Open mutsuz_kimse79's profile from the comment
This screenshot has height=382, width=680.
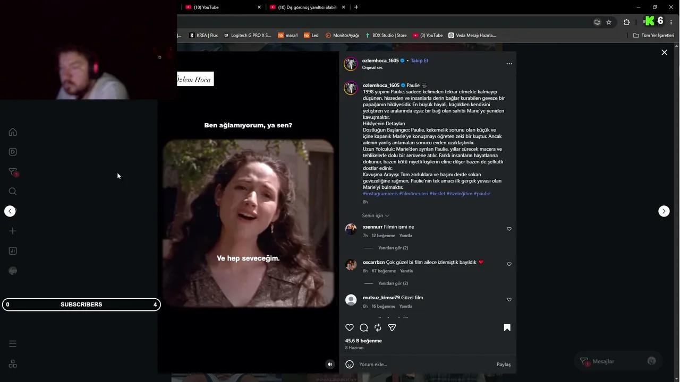point(381,298)
